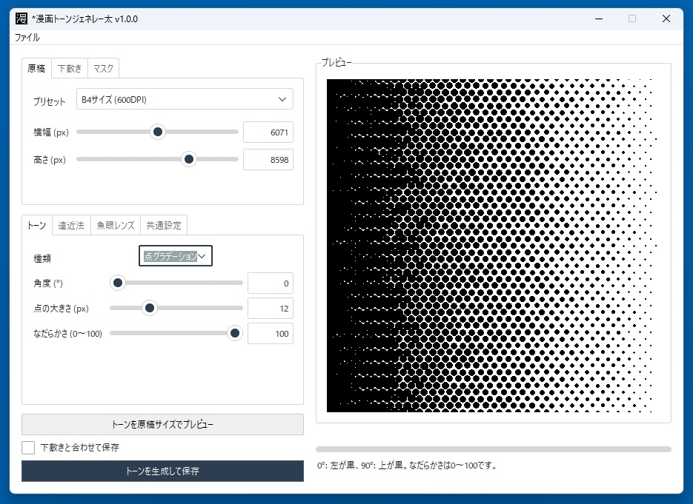The height and width of the screenshot is (504, 693).
Task: Click the app icon in title bar
Action: (21, 19)
